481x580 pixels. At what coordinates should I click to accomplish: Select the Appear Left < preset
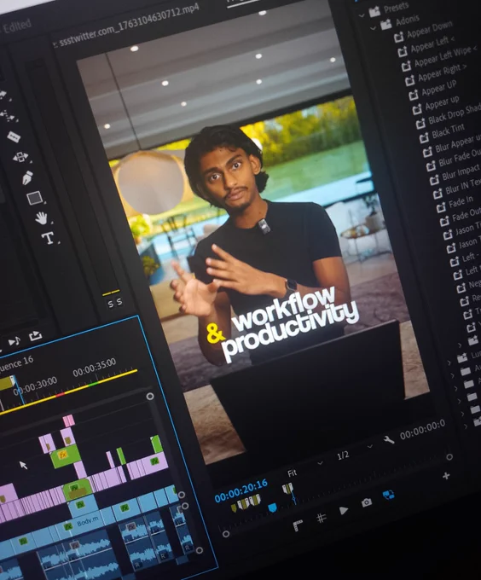click(x=432, y=44)
